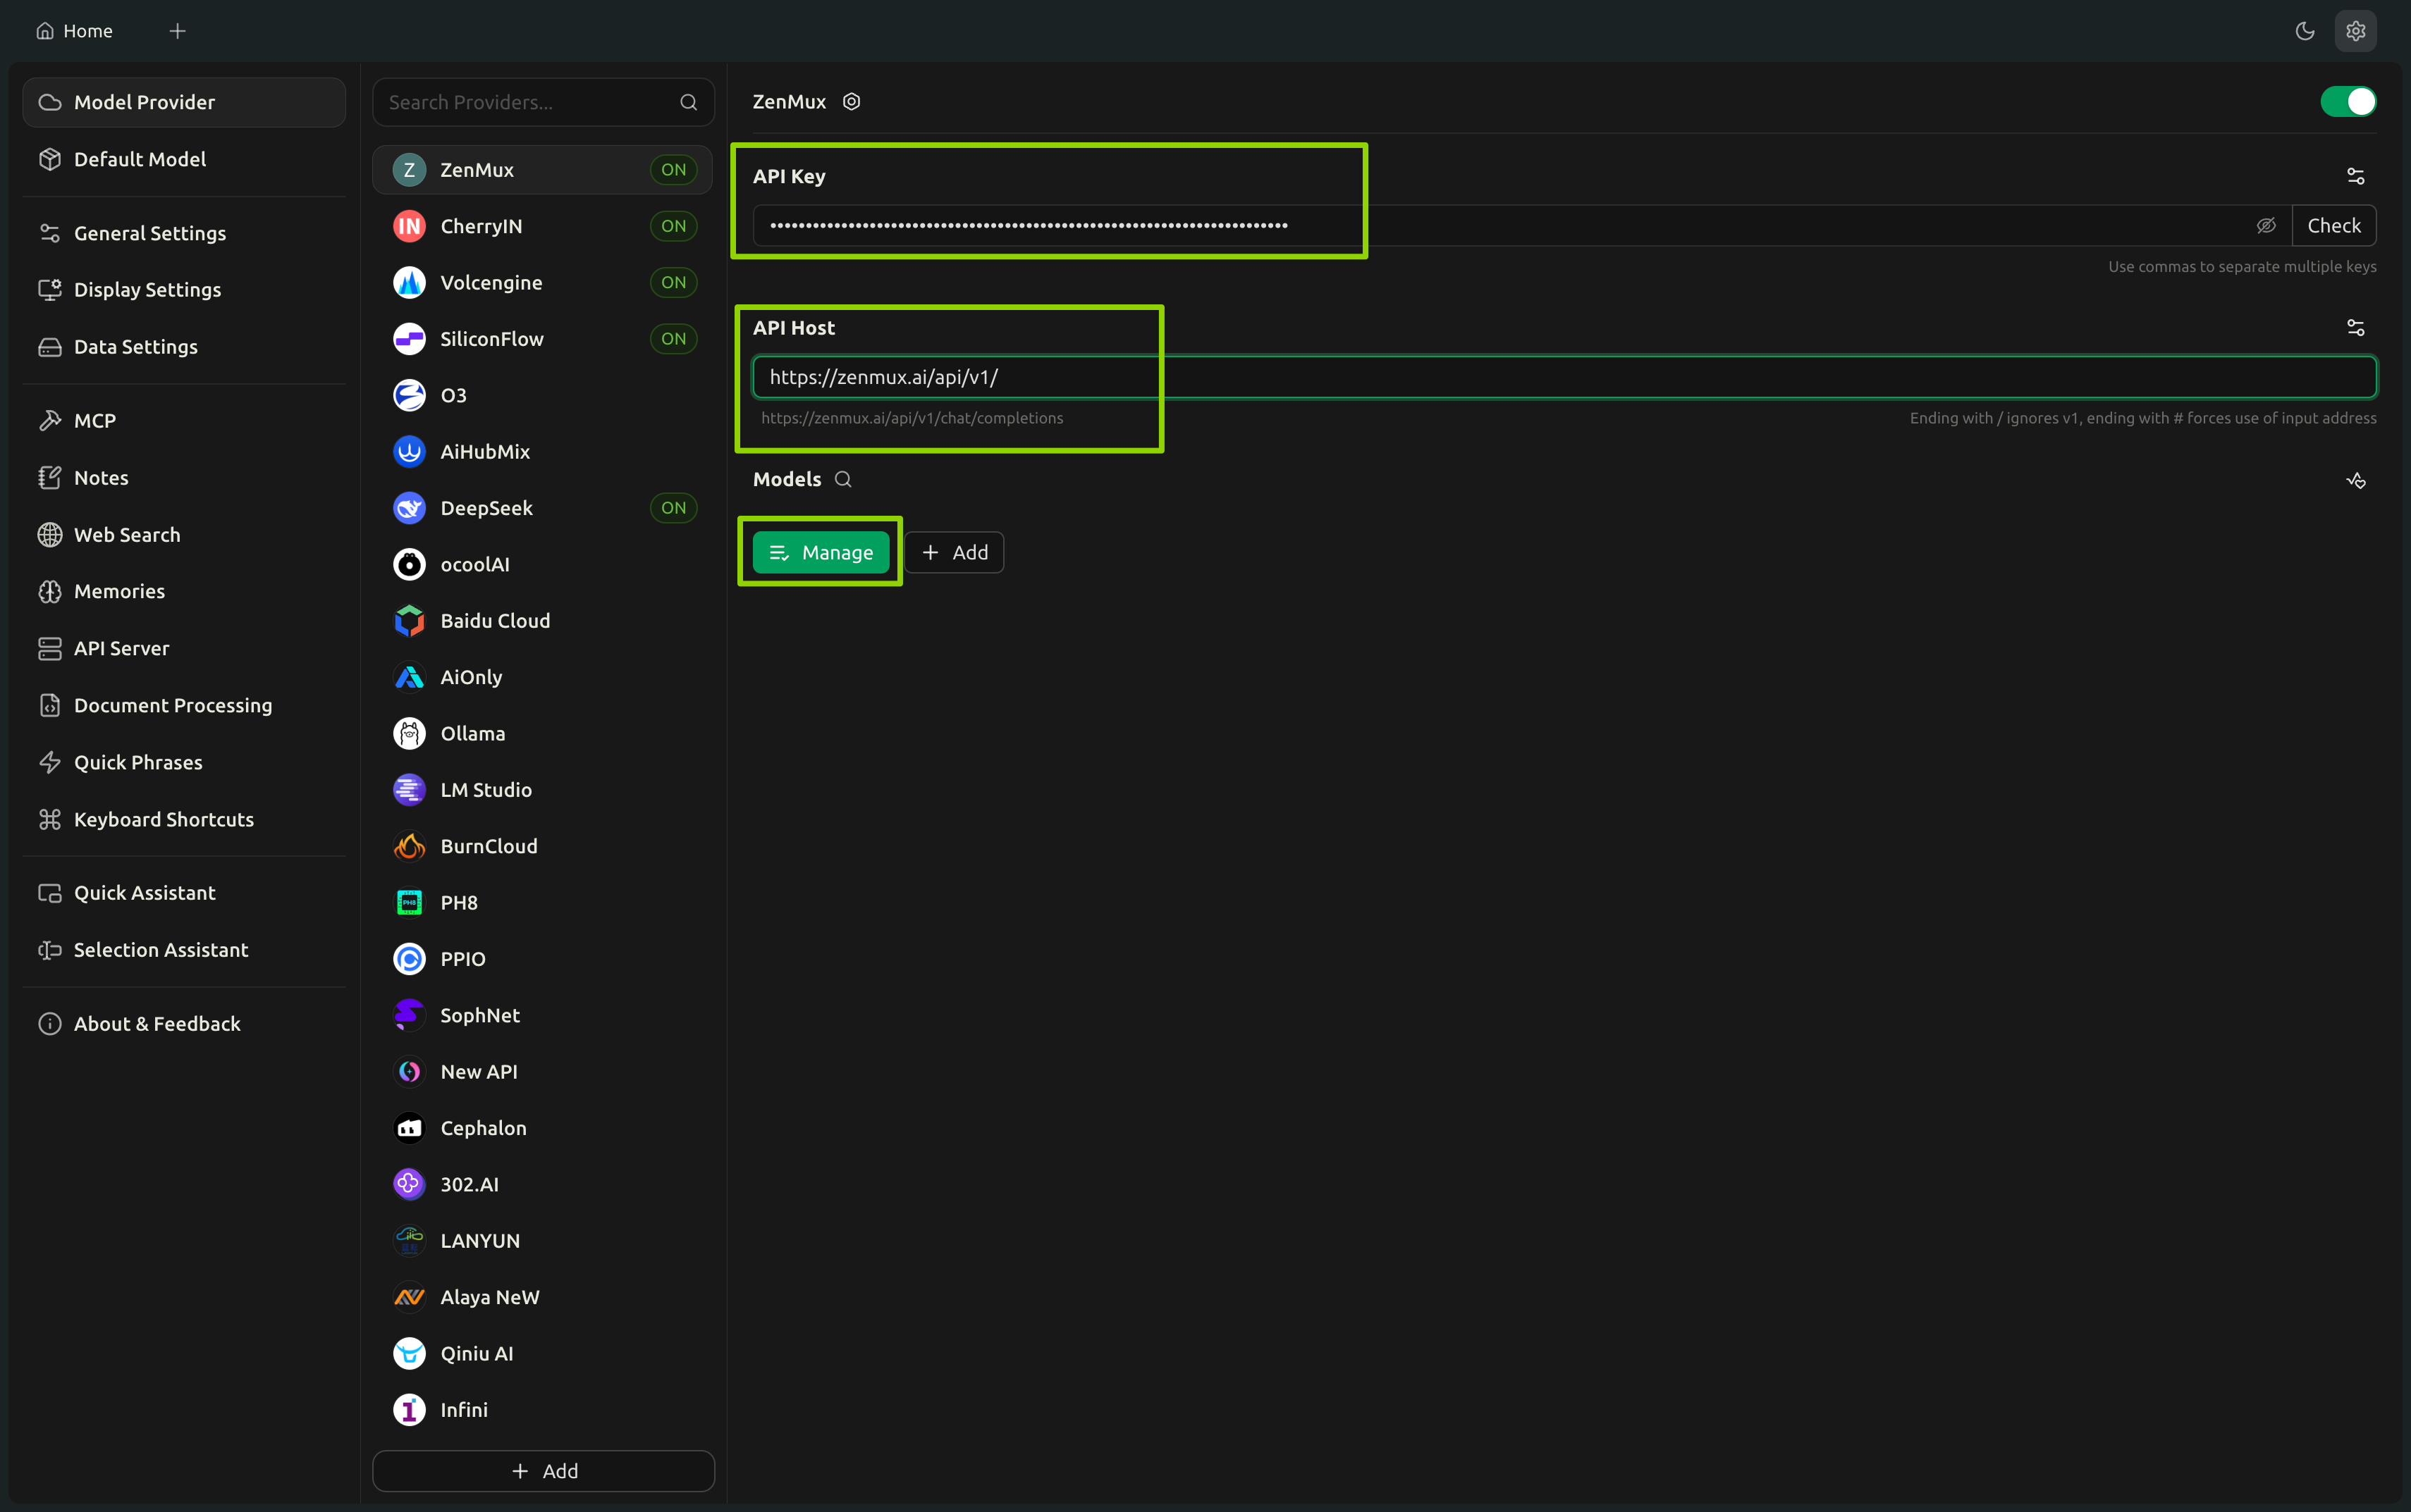The image size is (2411, 1512).
Task: Click the search icon in Search Providers
Action: [688, 102]
